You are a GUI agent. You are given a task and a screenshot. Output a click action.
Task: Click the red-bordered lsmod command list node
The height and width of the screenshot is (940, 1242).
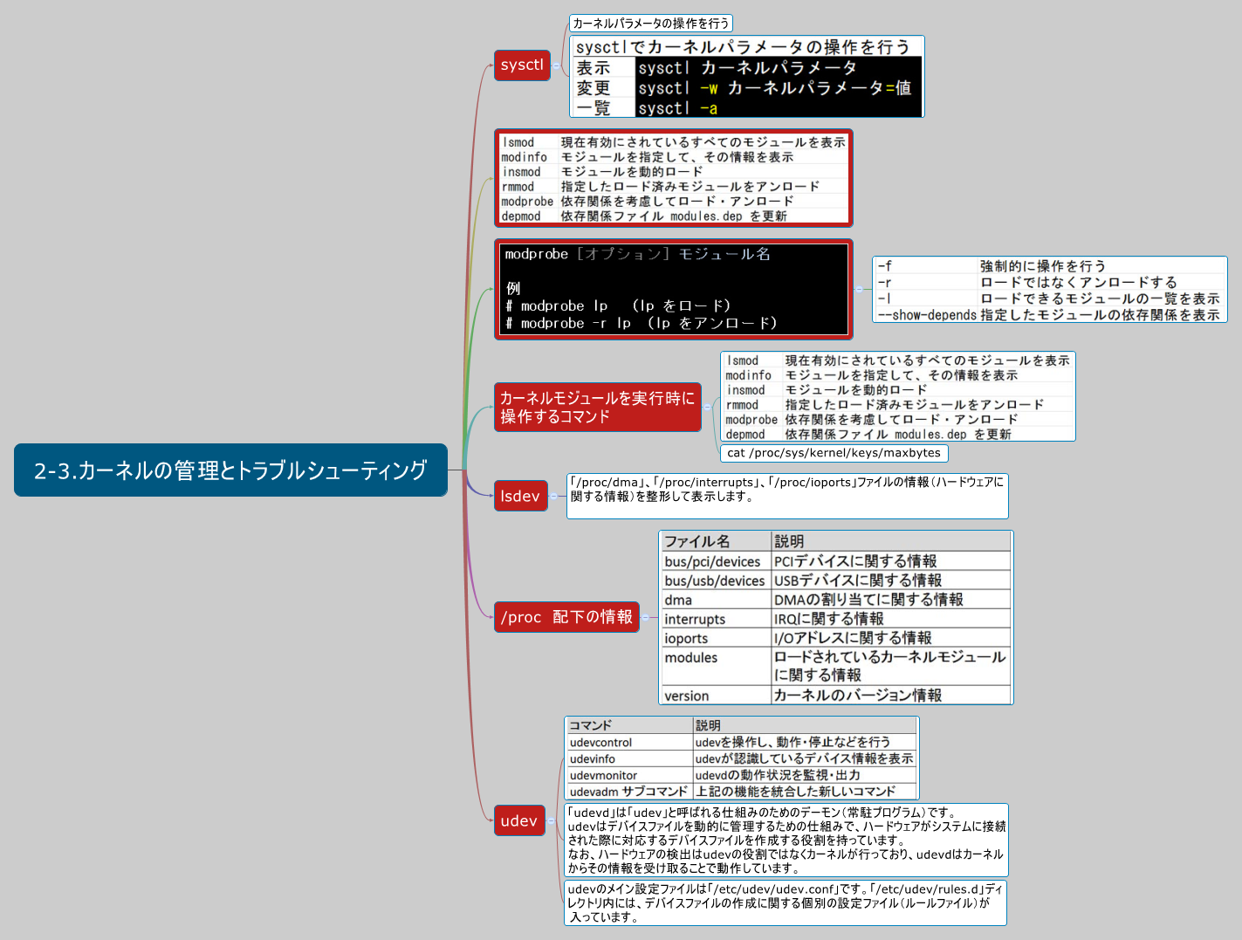673,178
